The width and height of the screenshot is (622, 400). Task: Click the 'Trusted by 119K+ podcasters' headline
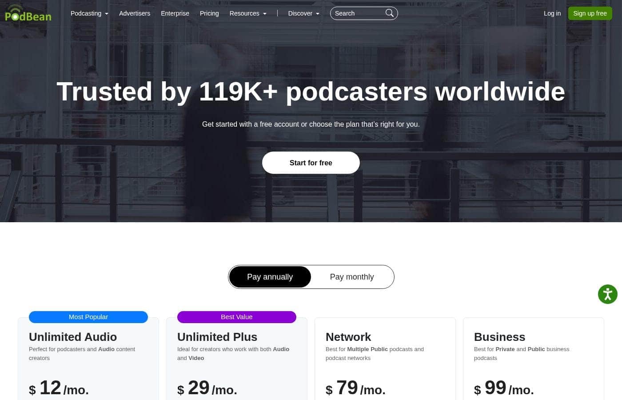point(311,92)
